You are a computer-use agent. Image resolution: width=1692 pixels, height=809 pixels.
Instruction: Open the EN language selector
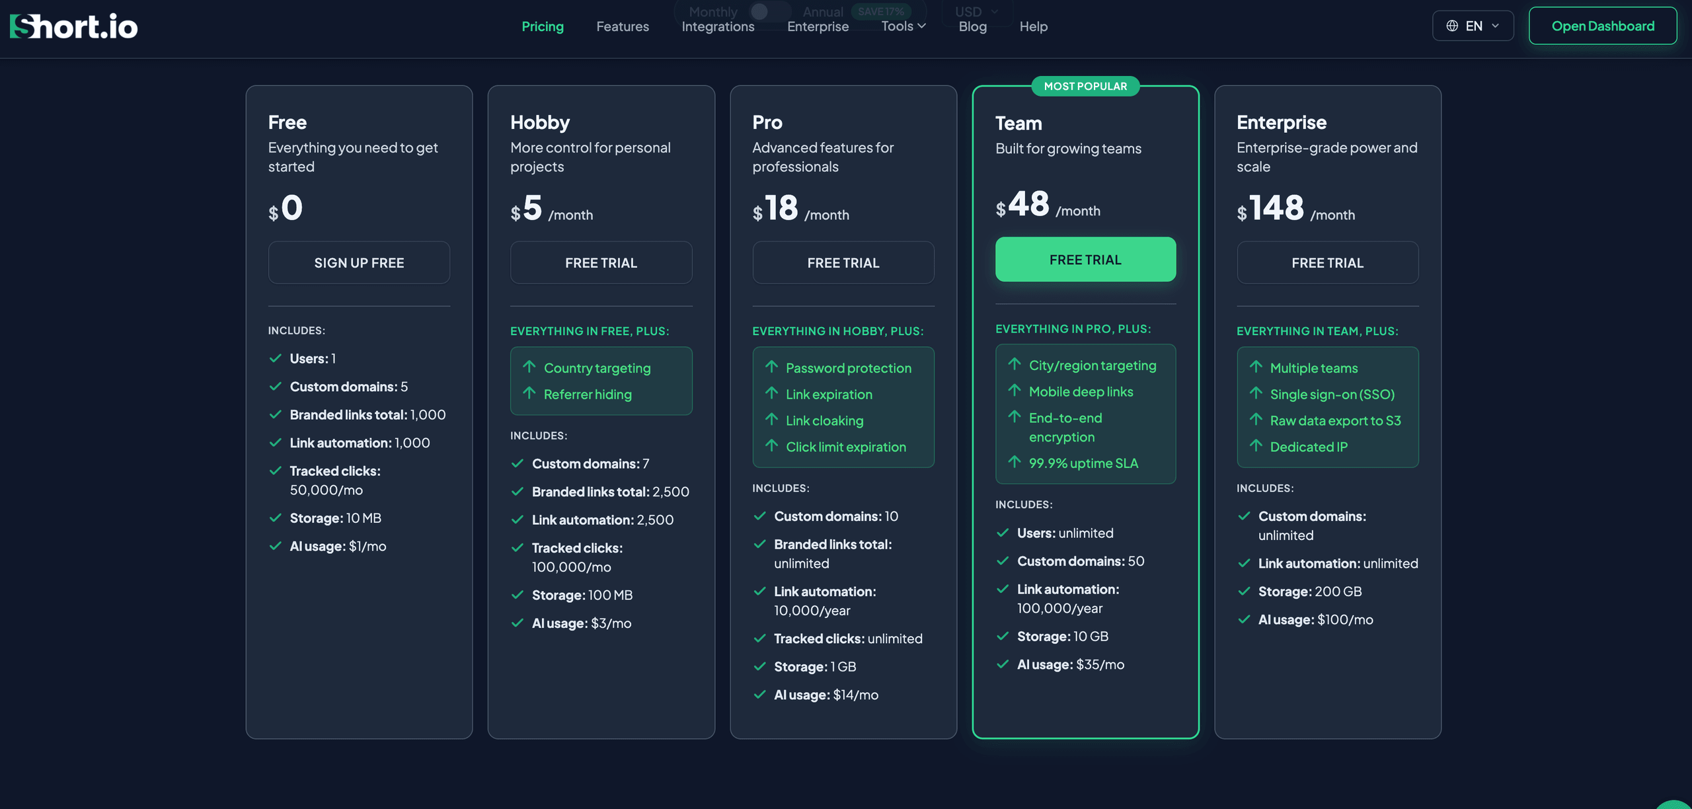coord(1473,26)
